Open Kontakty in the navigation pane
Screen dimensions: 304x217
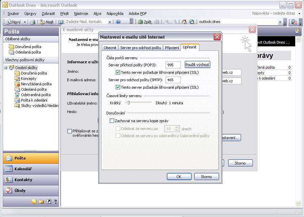(23, 180)
